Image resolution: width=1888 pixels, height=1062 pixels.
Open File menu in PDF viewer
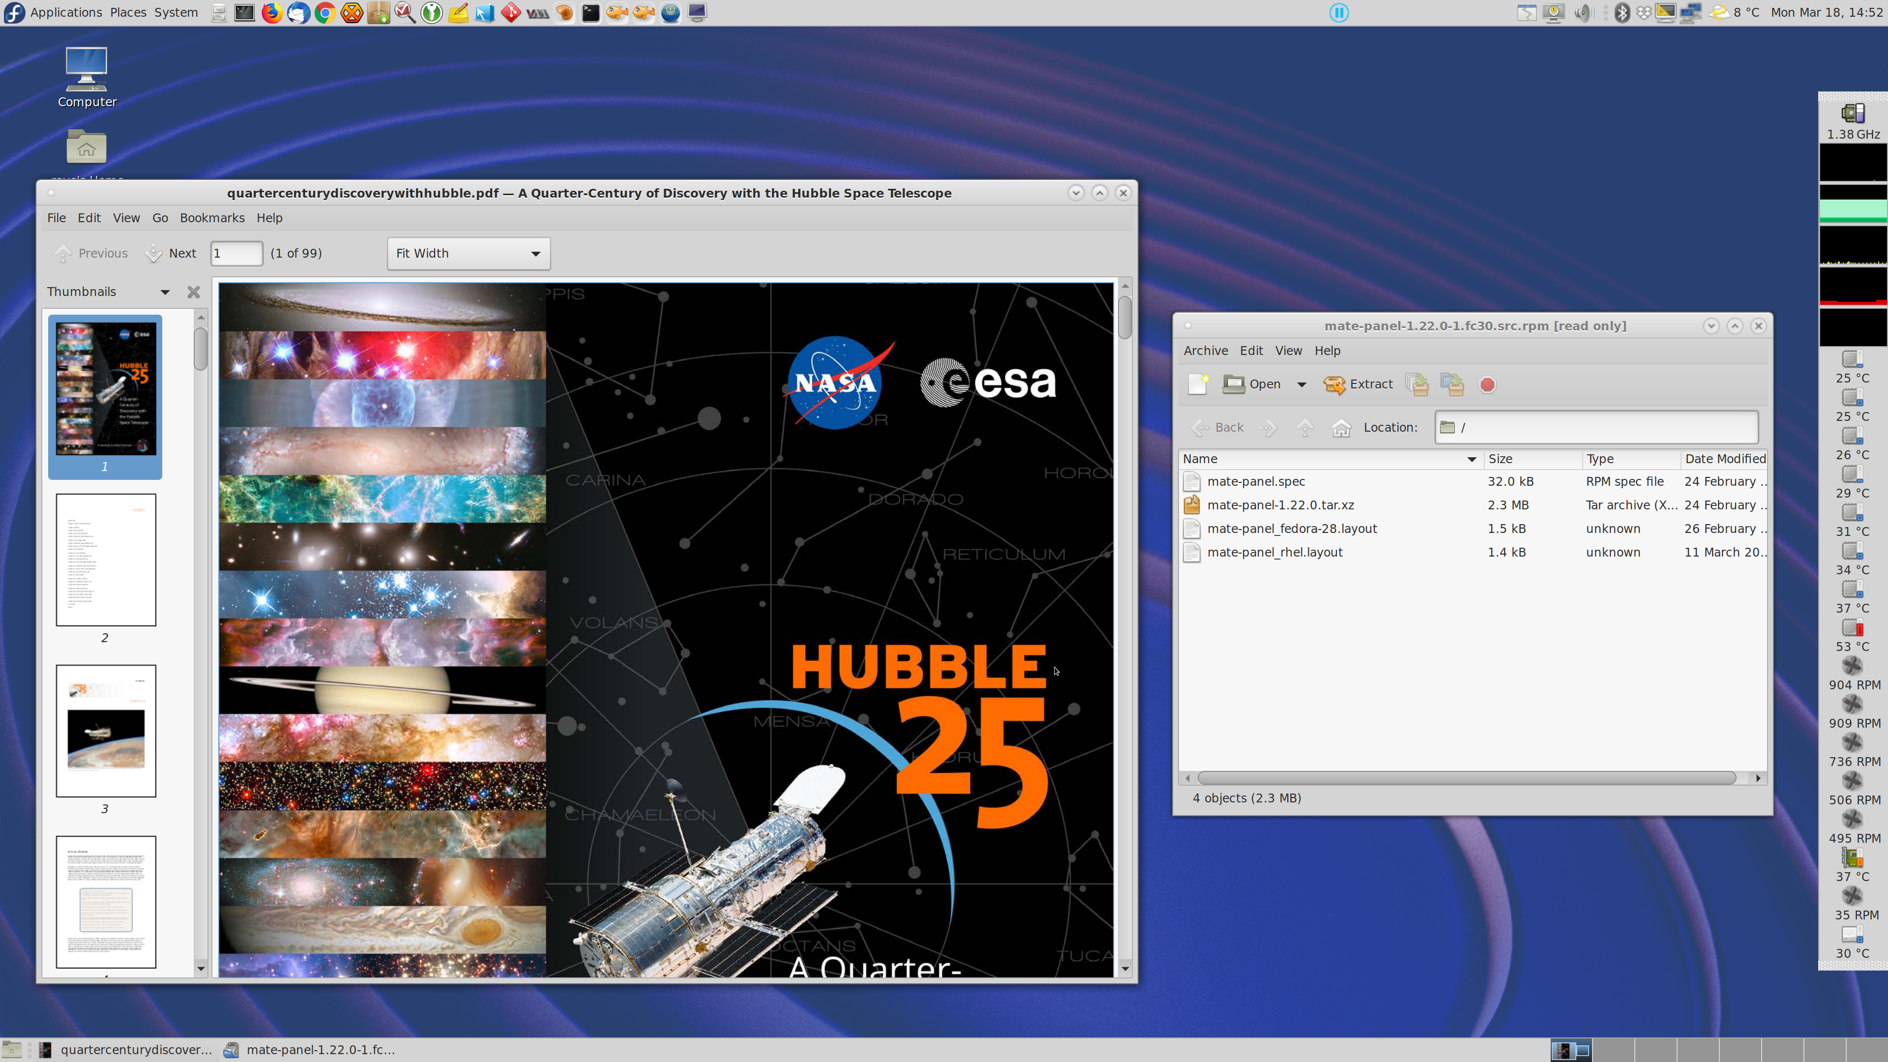57,218
